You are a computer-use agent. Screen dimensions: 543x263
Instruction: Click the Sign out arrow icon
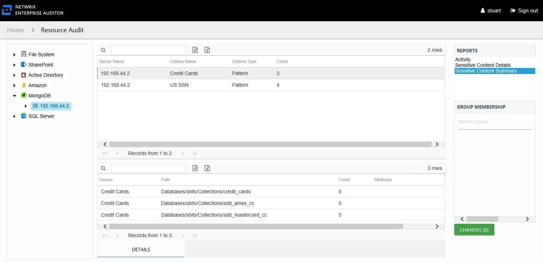coord(513,11)
